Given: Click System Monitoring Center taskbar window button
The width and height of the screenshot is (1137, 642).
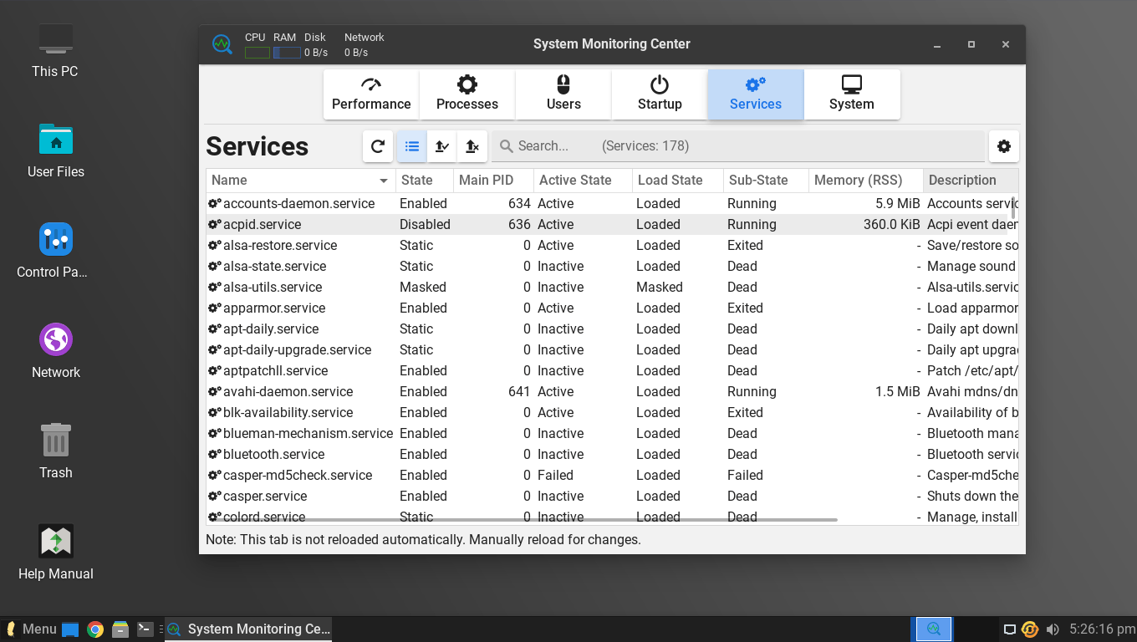Looking at the screenshot, I should pyautogui.click(x=248, y=629).
